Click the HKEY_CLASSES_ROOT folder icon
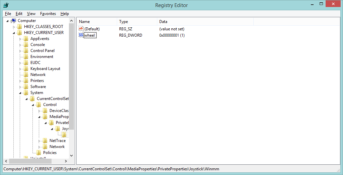This screenshot has width=343, height=175. point(20,27)
